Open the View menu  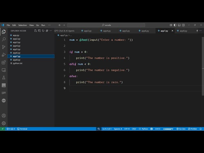(x=31, y=25)
